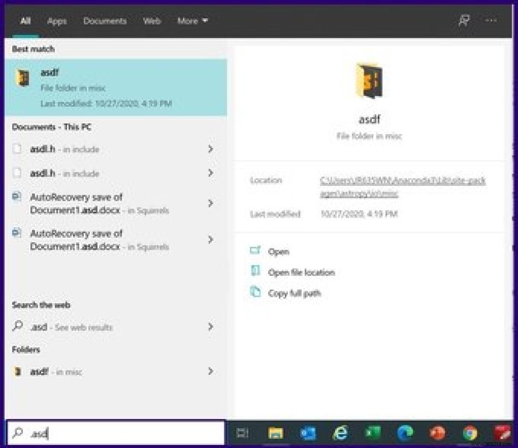
Task: Expand the asdf folder result under Folders
Action: click(x=211, y=371)
